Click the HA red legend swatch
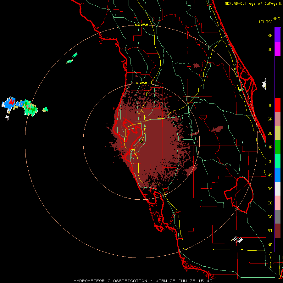The height and width of the screenshot is (283, 283). [x=278, y=105]
